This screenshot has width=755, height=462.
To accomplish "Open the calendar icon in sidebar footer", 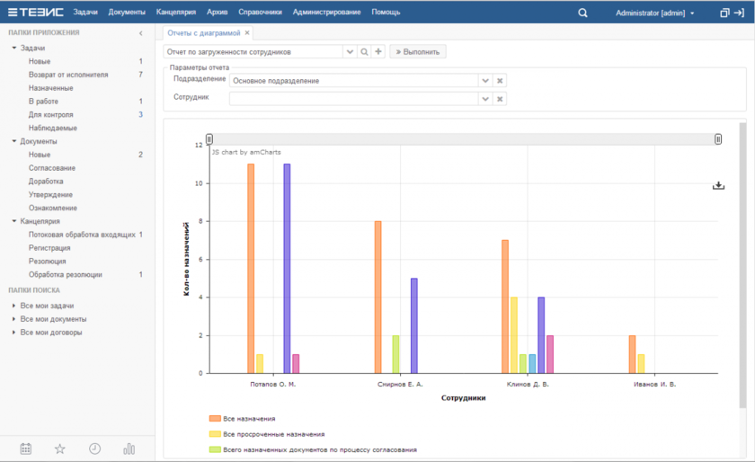I will 26,449.
